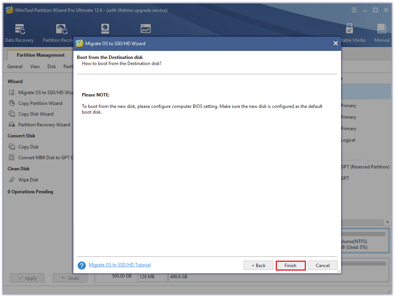Click the 'Clean Disk' section header
Screen dimensions: 395x297
[x=19, y=169]
